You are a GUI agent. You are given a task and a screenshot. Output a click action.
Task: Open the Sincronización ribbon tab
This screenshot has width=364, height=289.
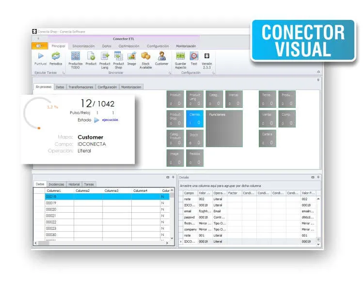click(x=83, y=46)
